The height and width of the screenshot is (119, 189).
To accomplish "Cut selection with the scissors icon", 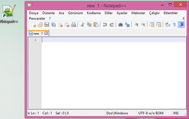I will (83, 25).
